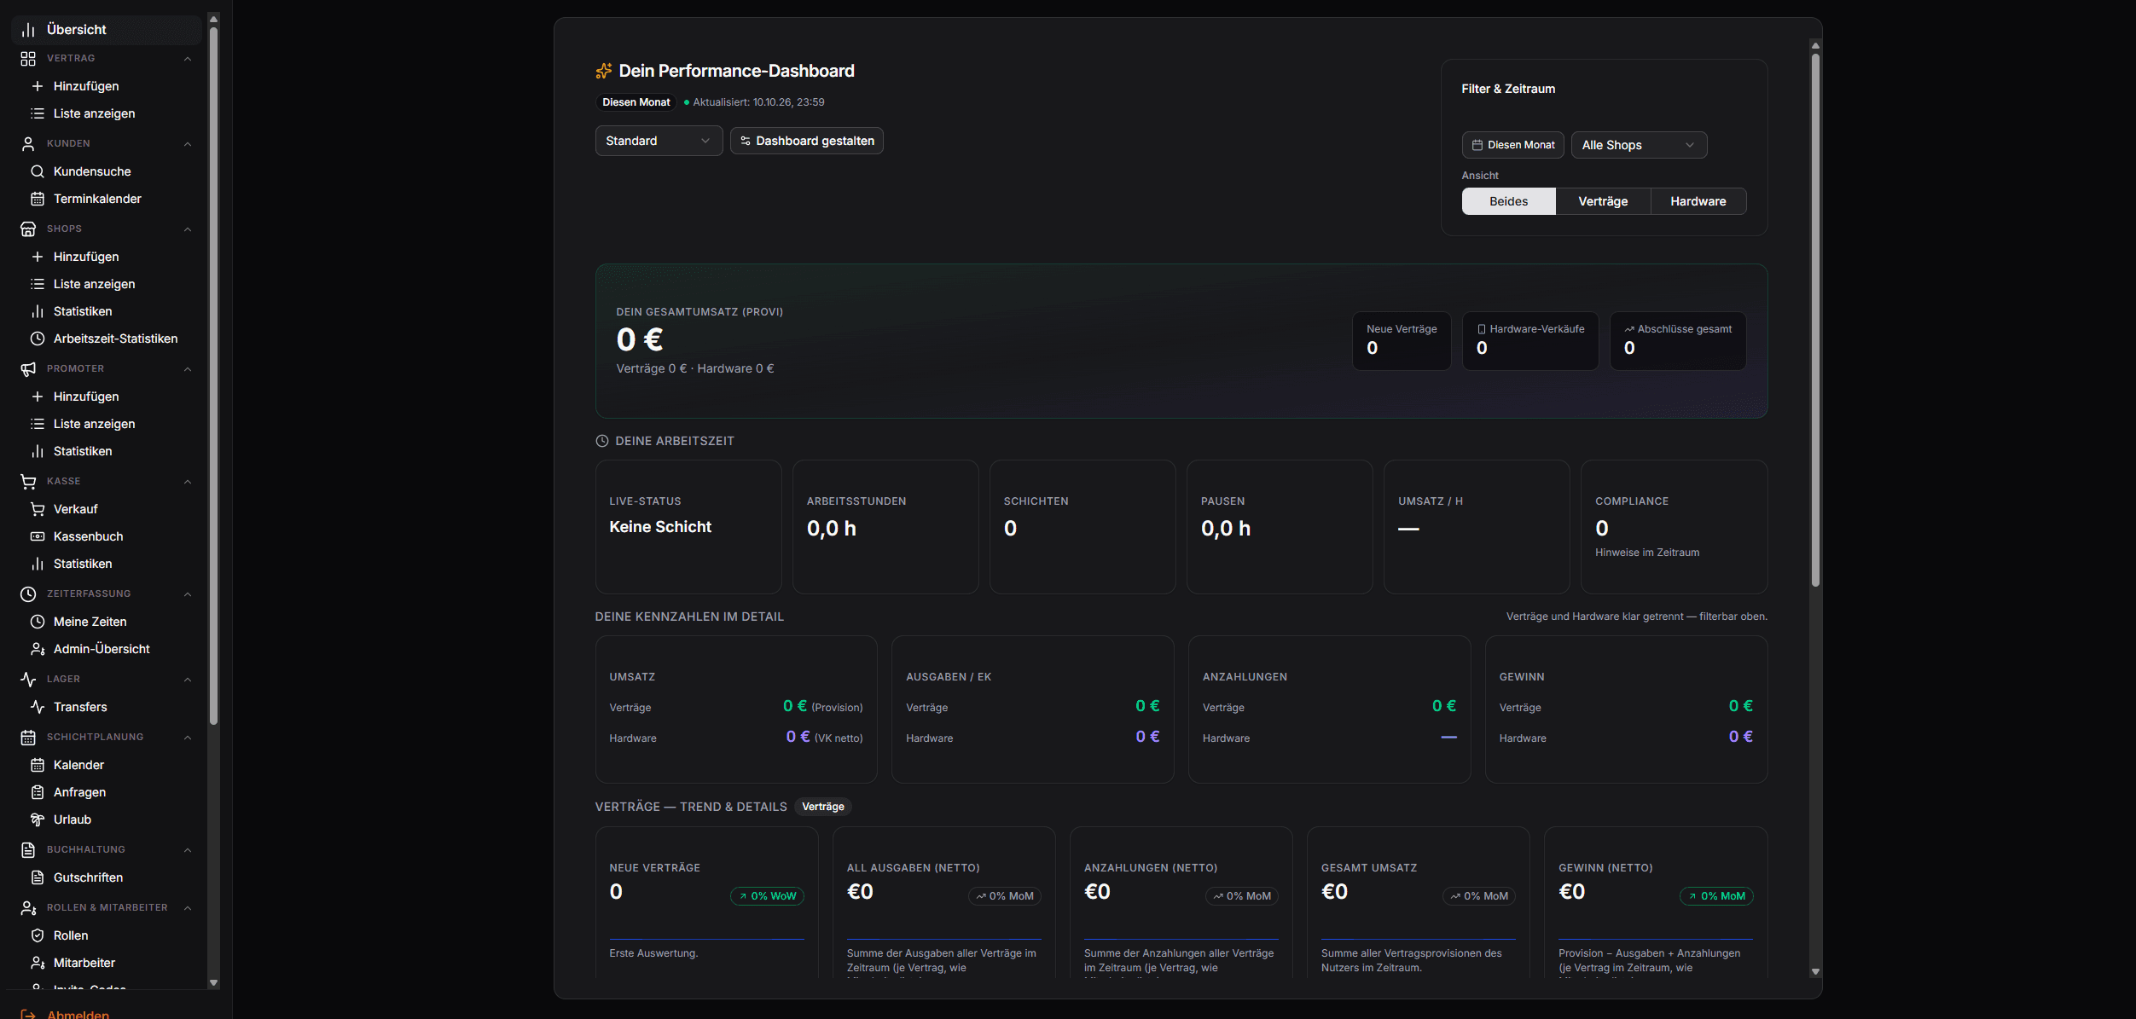The image size is (2136, 1019).
Task: Select the Beides view toggle
Action: tap(1508, 201)
